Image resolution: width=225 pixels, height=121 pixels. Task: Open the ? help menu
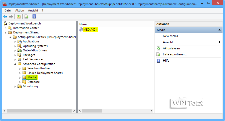[x=43, y=10]
